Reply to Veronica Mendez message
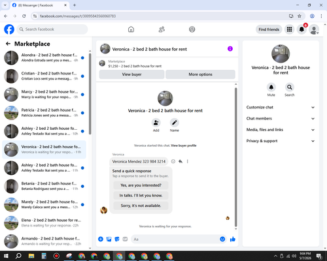The width and height of the screenshot is (327, 261). click(x=181, y=161)
